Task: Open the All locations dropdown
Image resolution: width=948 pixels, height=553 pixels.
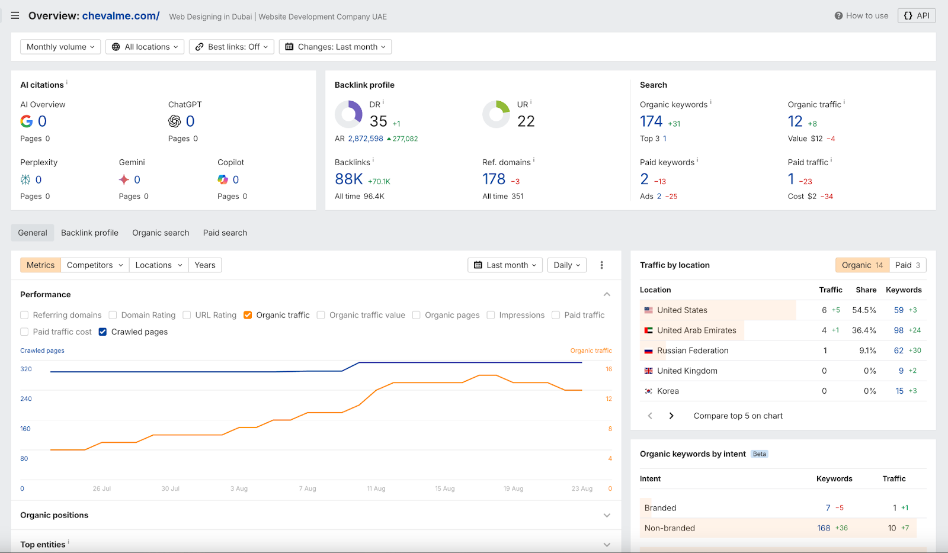Action: pos(145,47)
